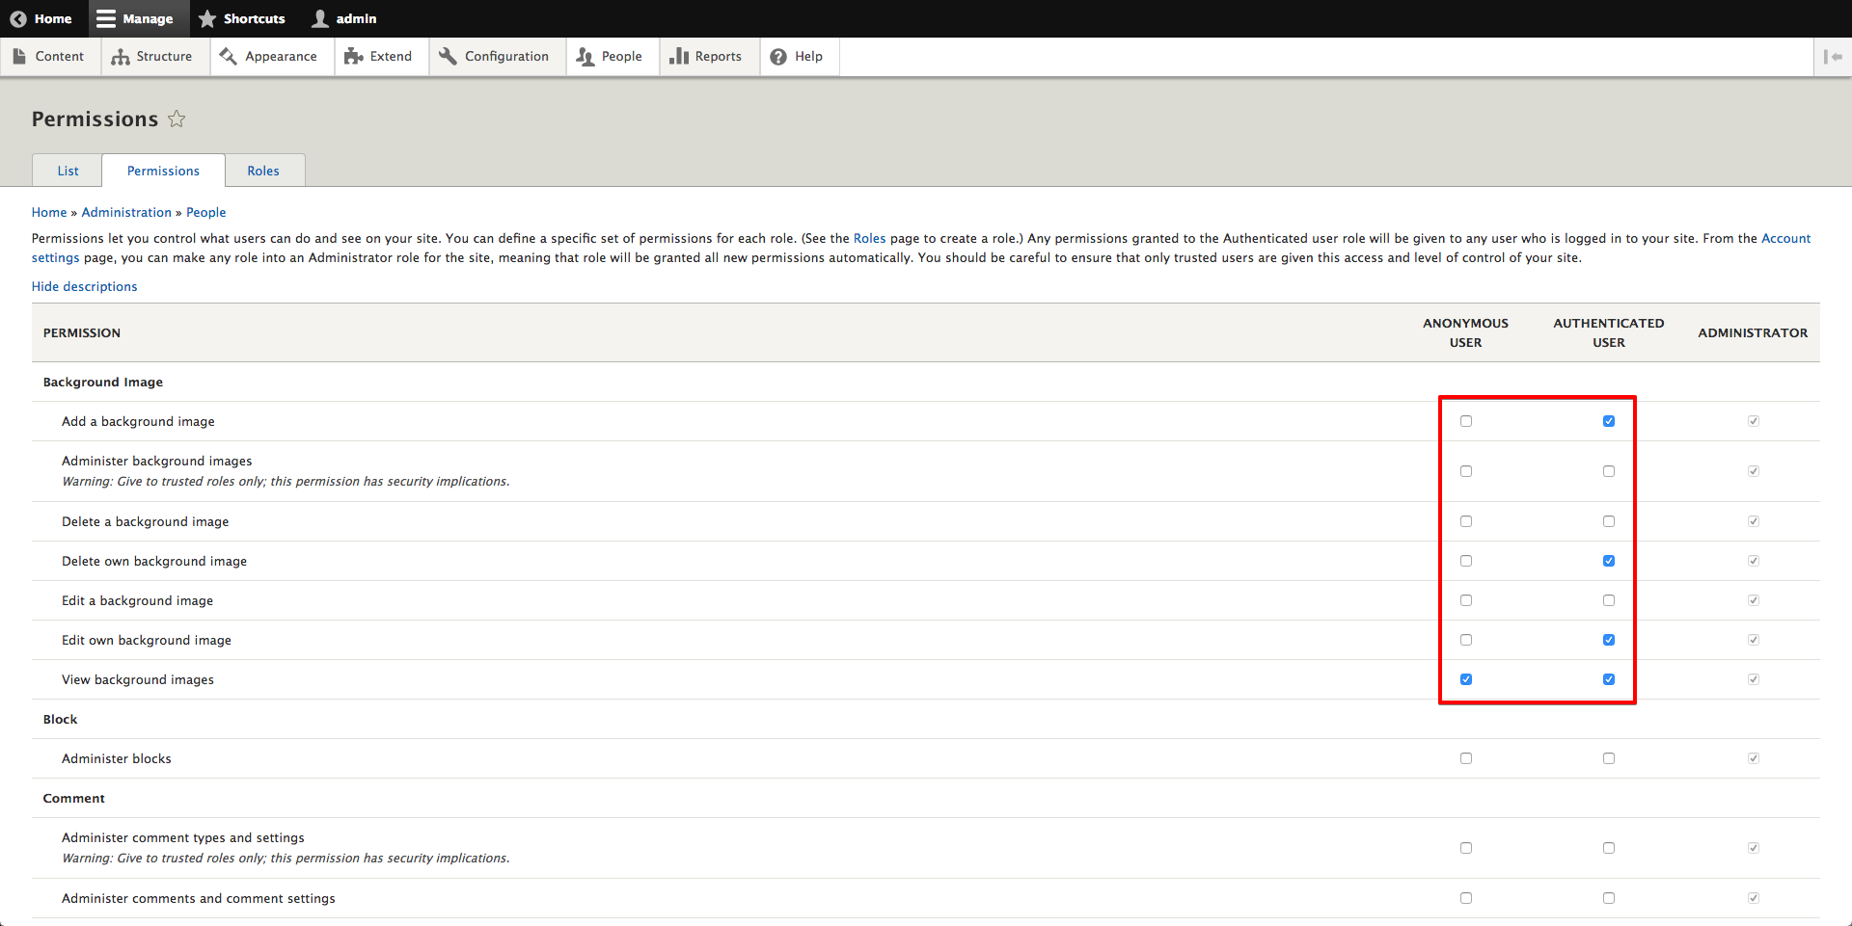Viewport: 1852px width, 926px height.
Task: Switch to the Roles tab
Action: point(262,171)
